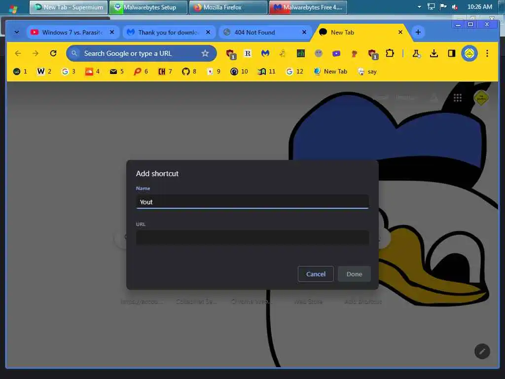Bookmark this page with the star icon
The height and width of the screenshot is (379, 505).
(x=205, y=53)
